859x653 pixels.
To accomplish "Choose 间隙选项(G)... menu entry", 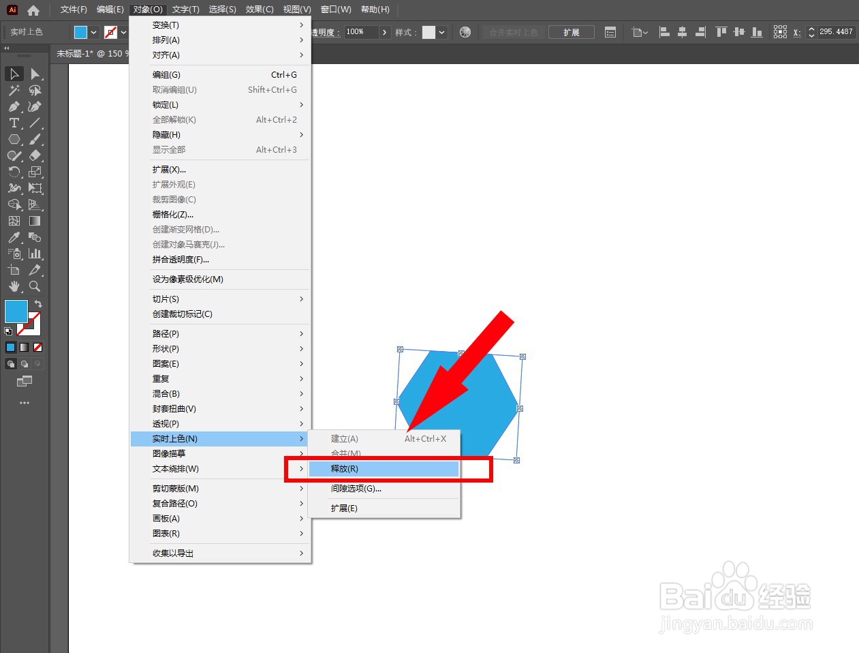I will 384,489.
